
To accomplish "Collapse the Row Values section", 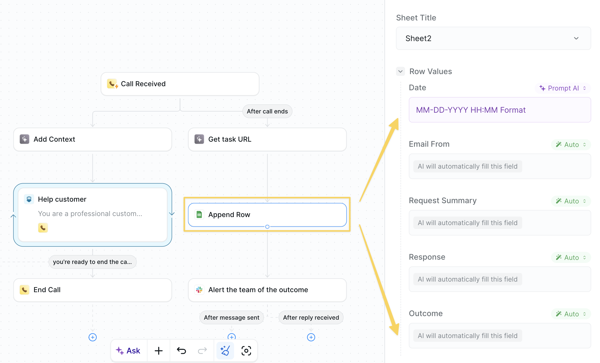I will [400, 71].
